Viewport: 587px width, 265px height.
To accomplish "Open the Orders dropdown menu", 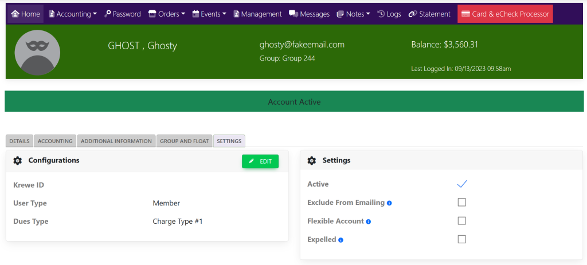I will [167, 14].
